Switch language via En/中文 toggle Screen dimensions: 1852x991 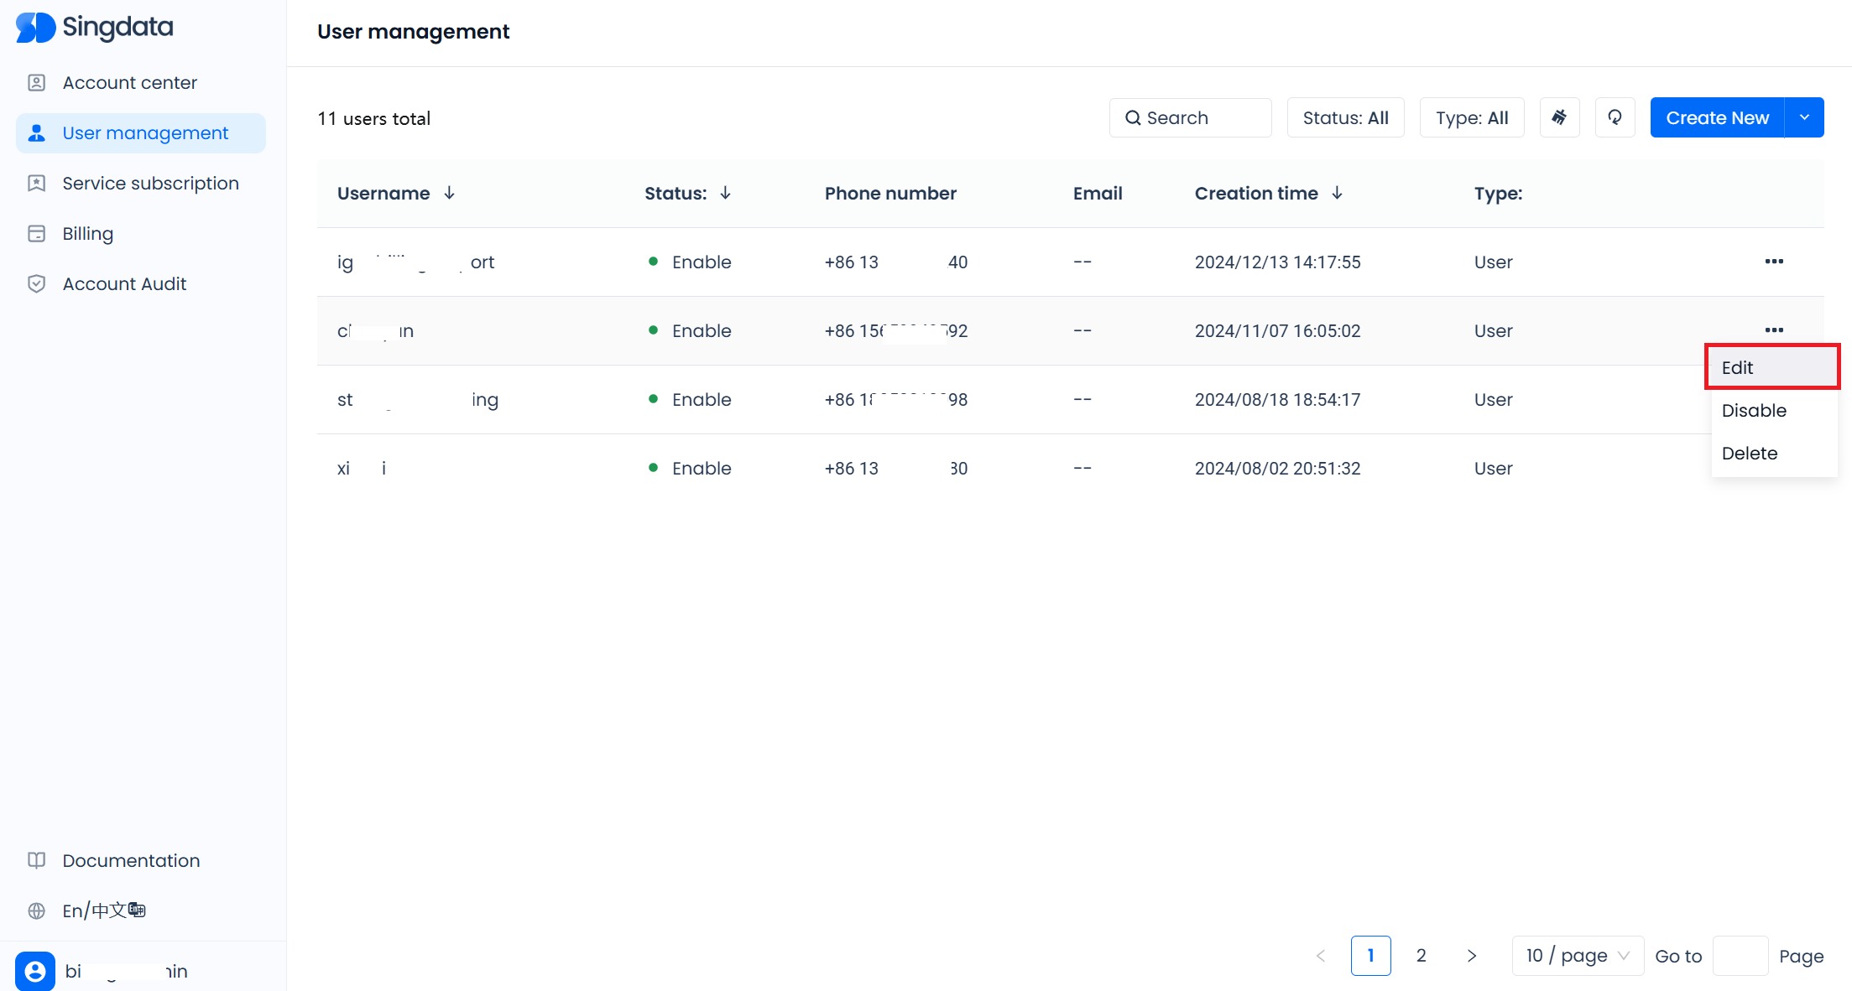[103, 911]
